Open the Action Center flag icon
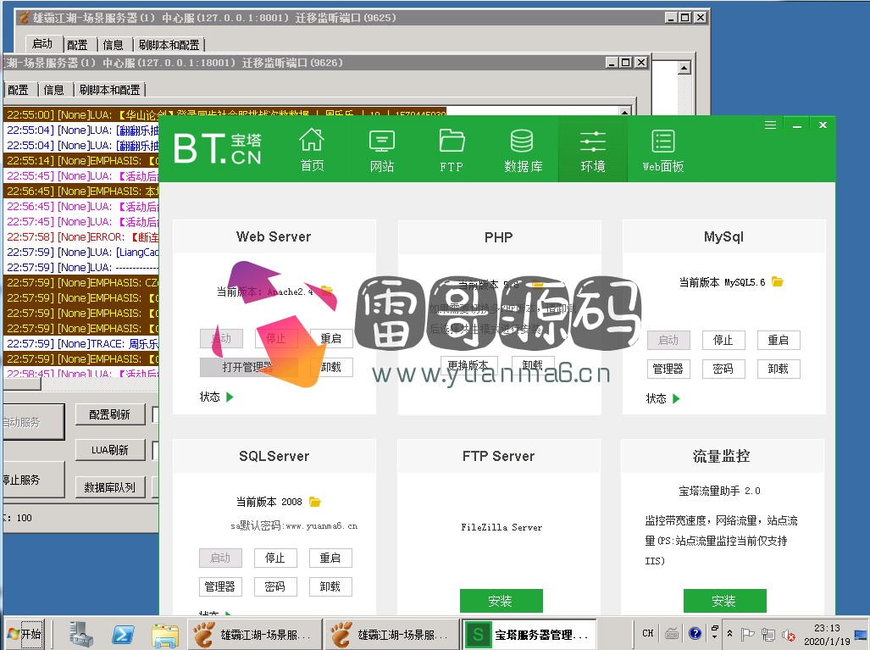The image size is (870, 650). [x=748, y=634]
